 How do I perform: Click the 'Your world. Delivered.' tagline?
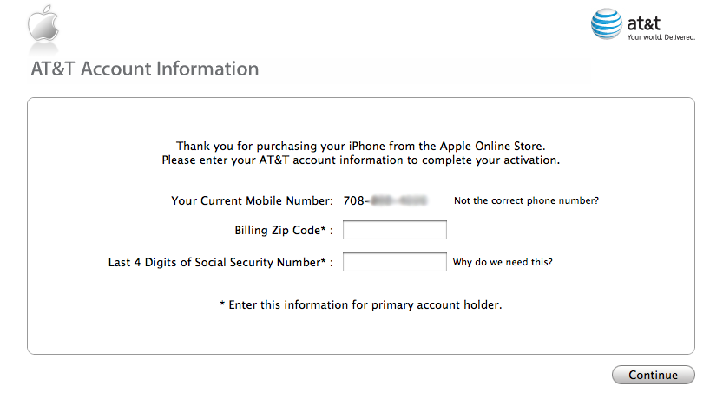pos(661,37)
